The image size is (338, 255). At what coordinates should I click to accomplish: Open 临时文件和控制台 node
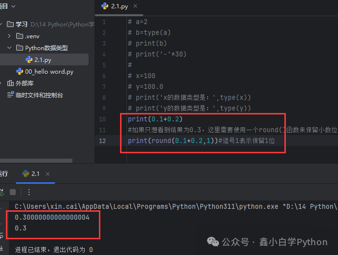click(x=39, y=95)
